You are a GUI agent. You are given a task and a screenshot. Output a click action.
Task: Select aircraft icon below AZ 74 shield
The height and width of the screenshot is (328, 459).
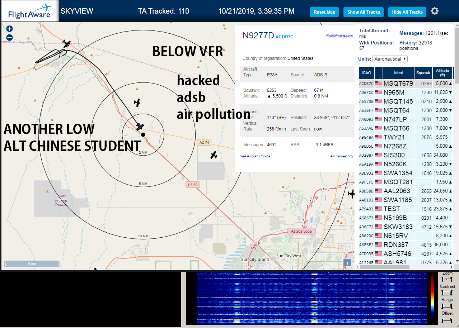214,155
